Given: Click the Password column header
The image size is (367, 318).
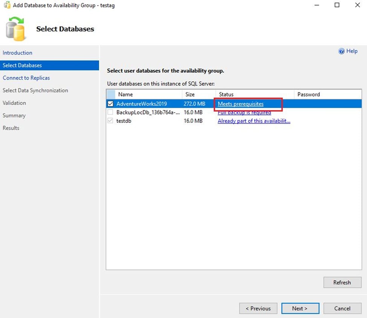Looking at the screenshot, I should pos(308,94).
